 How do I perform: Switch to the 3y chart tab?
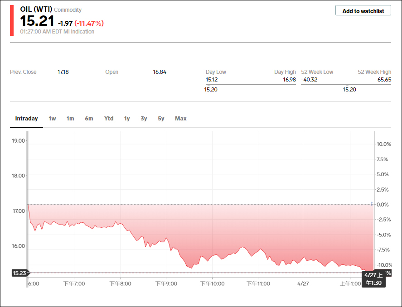pos(144,119)
